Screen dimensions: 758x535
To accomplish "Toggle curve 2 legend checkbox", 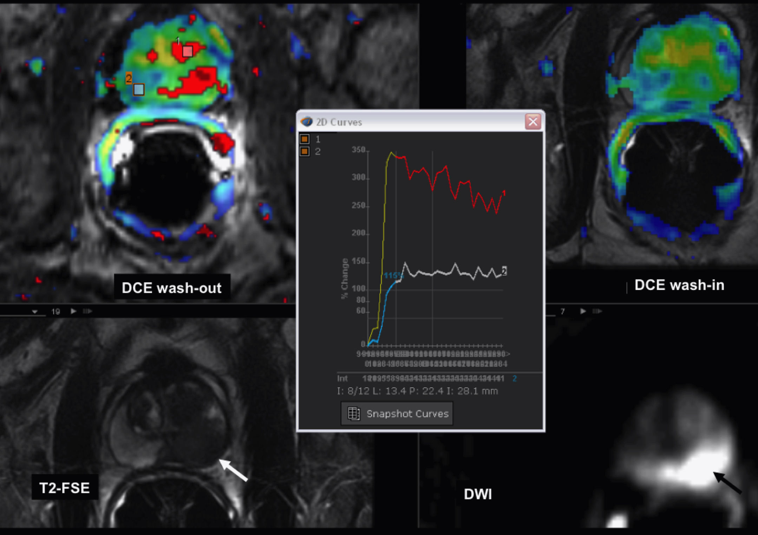I will click(305, 151).
